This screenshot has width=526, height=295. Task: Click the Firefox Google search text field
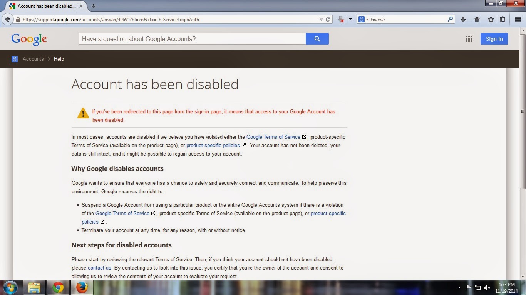[x=408, y=19]
